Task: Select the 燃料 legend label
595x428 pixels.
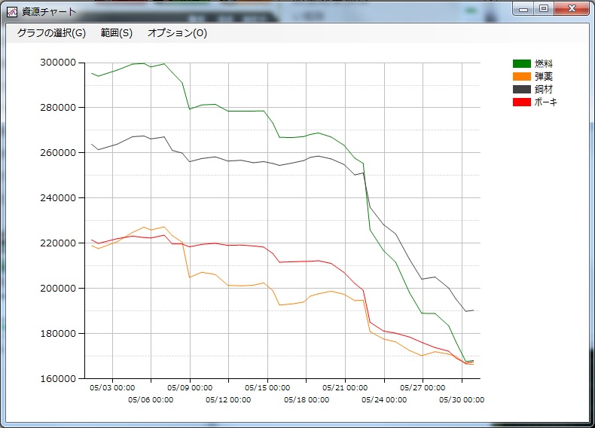Action: [x=544, y=64]
